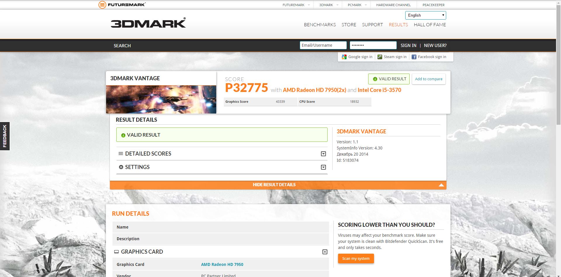This screenshot has height=277, width=561.
Task: Expand the Settings section arrow
Action: click(x=323, y=167)
